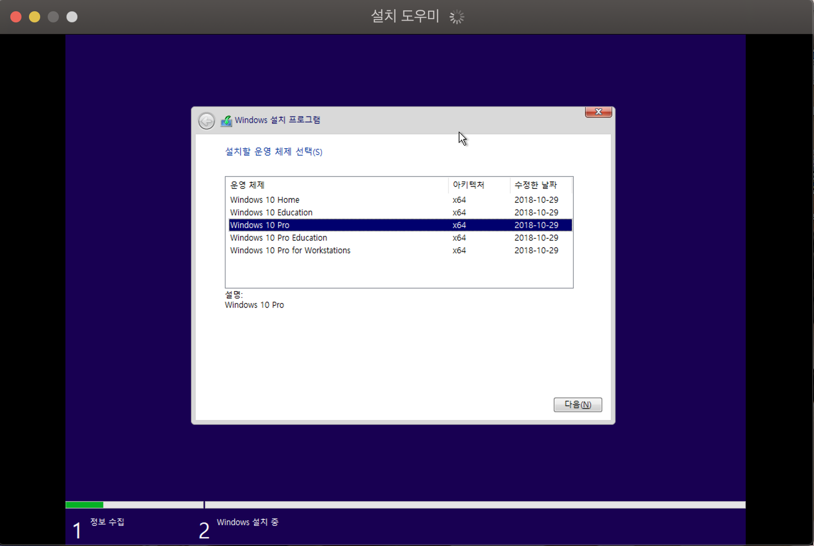Close the Windows Setup dialog
814x546 pixels.
pyautogui.click(x=598, y=112)
